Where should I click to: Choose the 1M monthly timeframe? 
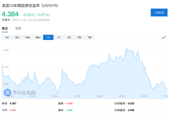click(x=90, y=37)
